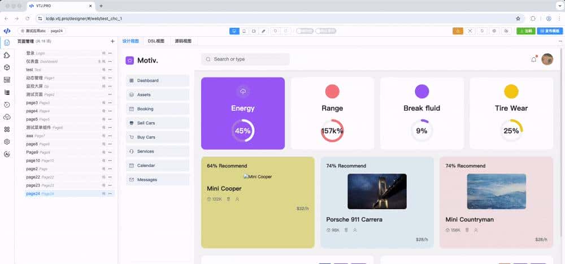The width and height of the screenshot is (565, 264).
Task: Add a new page with plus icon
Action: click(x=112, y=41)
